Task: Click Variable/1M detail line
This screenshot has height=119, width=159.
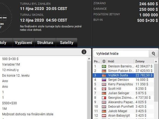Action: (11, 64)
